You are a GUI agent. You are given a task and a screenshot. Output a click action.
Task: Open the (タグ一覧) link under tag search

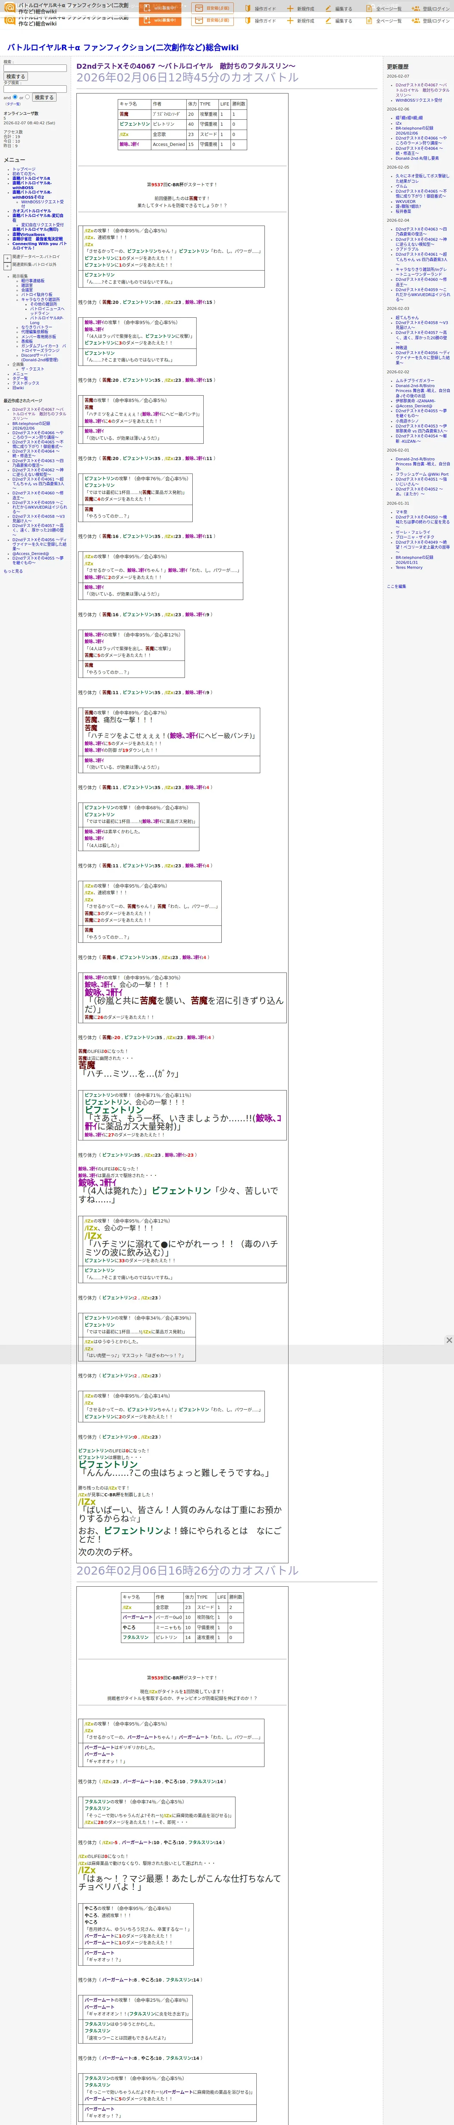pyautogui.click(x=13, y=104)
